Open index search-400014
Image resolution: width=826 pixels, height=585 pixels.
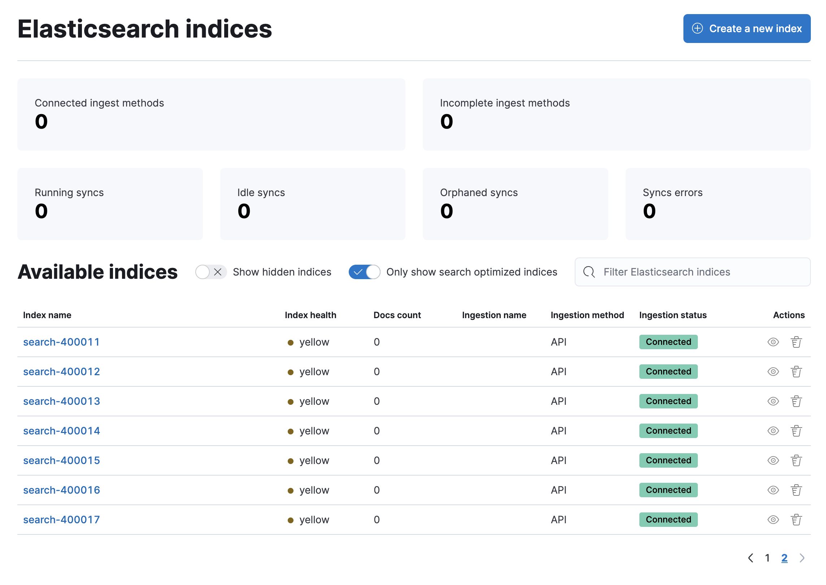pyautogui.click(x=61, y=431)
